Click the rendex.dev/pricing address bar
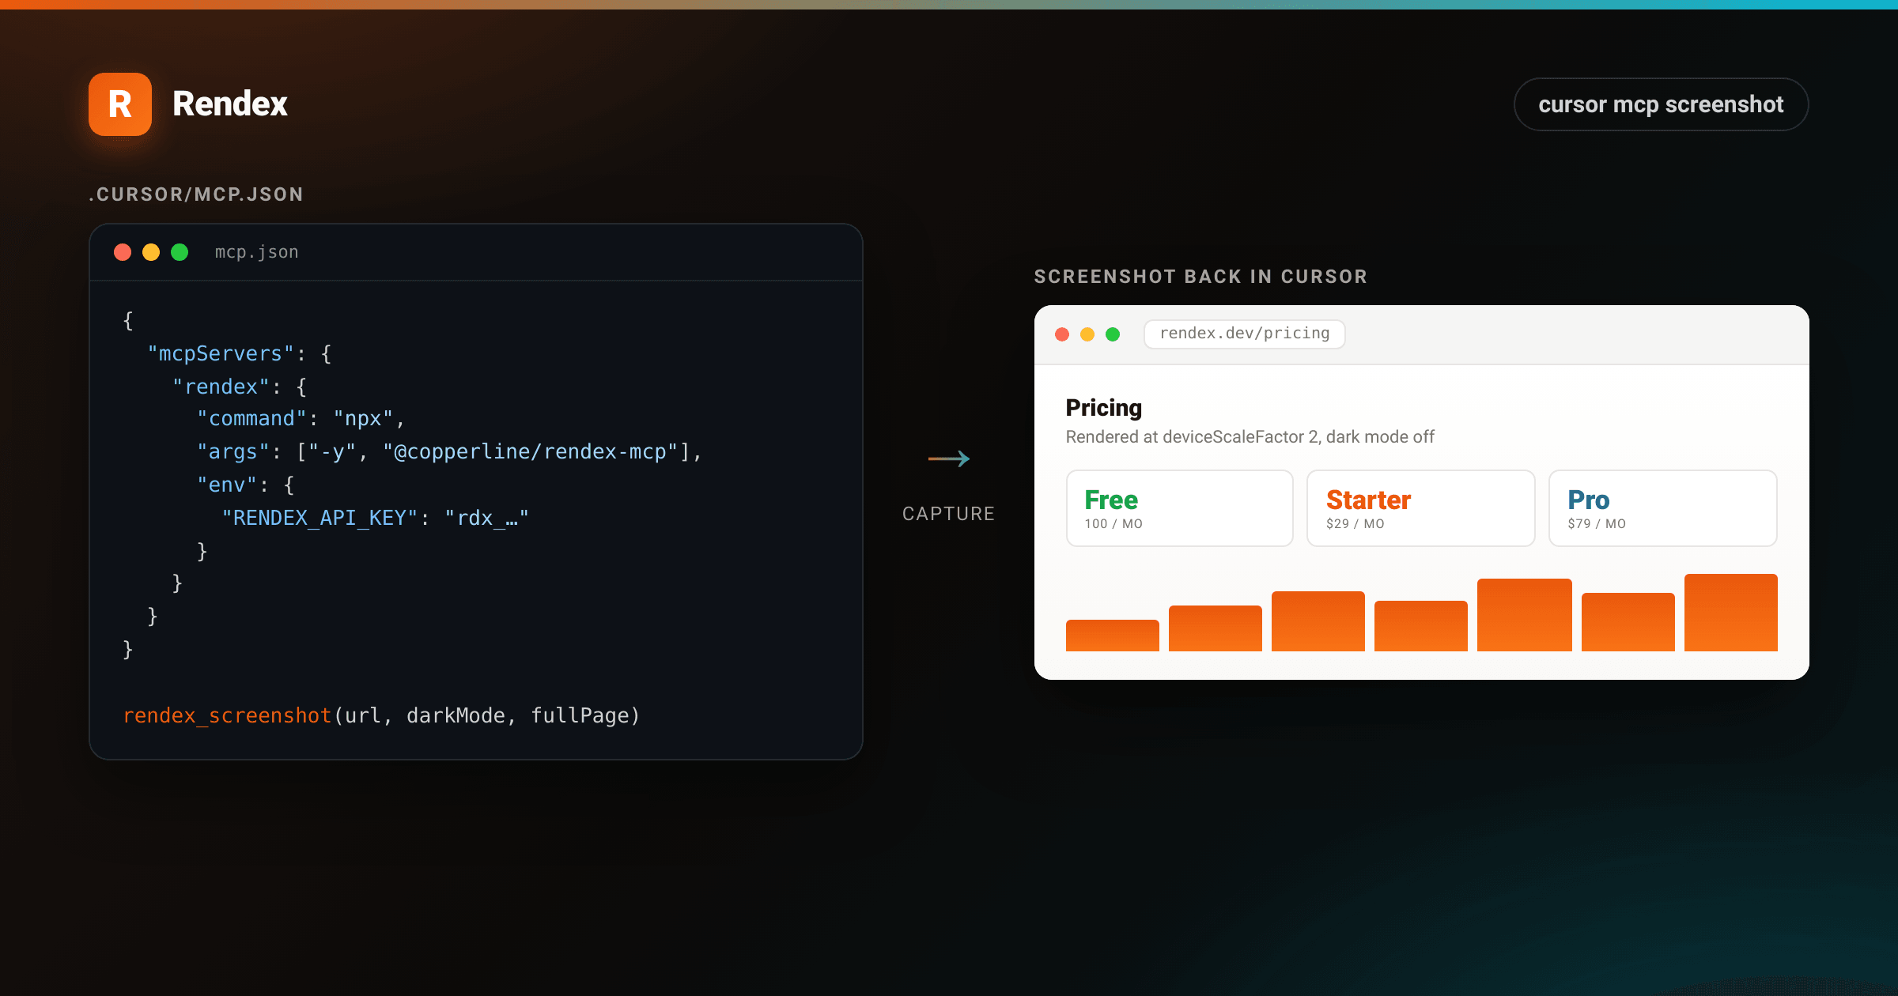Image resolution: width=1898 pixels, height=996 pixels. tap(1245, 334)
